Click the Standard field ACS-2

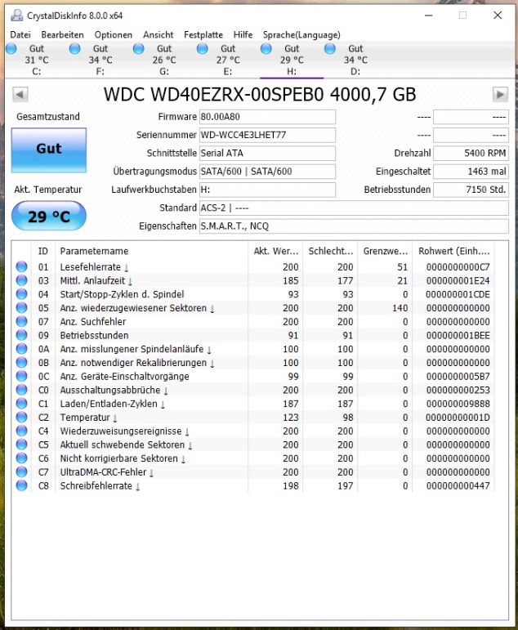click(354, 208)
